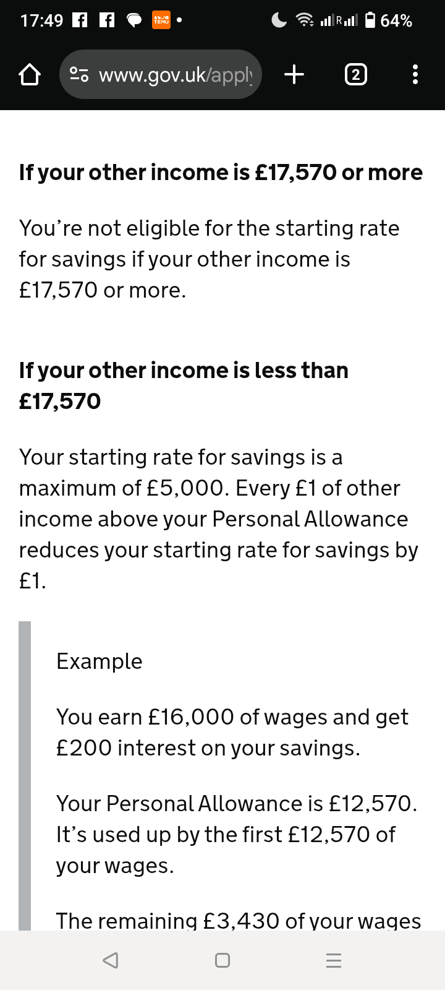
Task: Tap the Android back navigation button
Action: [111, 960]
